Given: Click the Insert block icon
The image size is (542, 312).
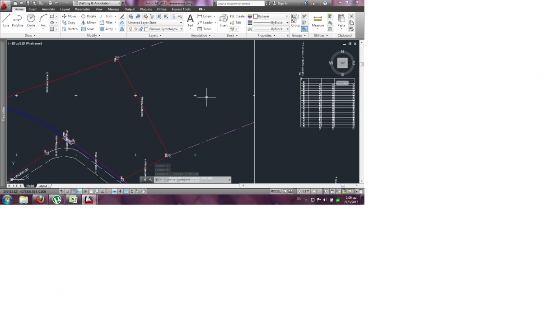Looking at the screenshot, I should [224, 20].
